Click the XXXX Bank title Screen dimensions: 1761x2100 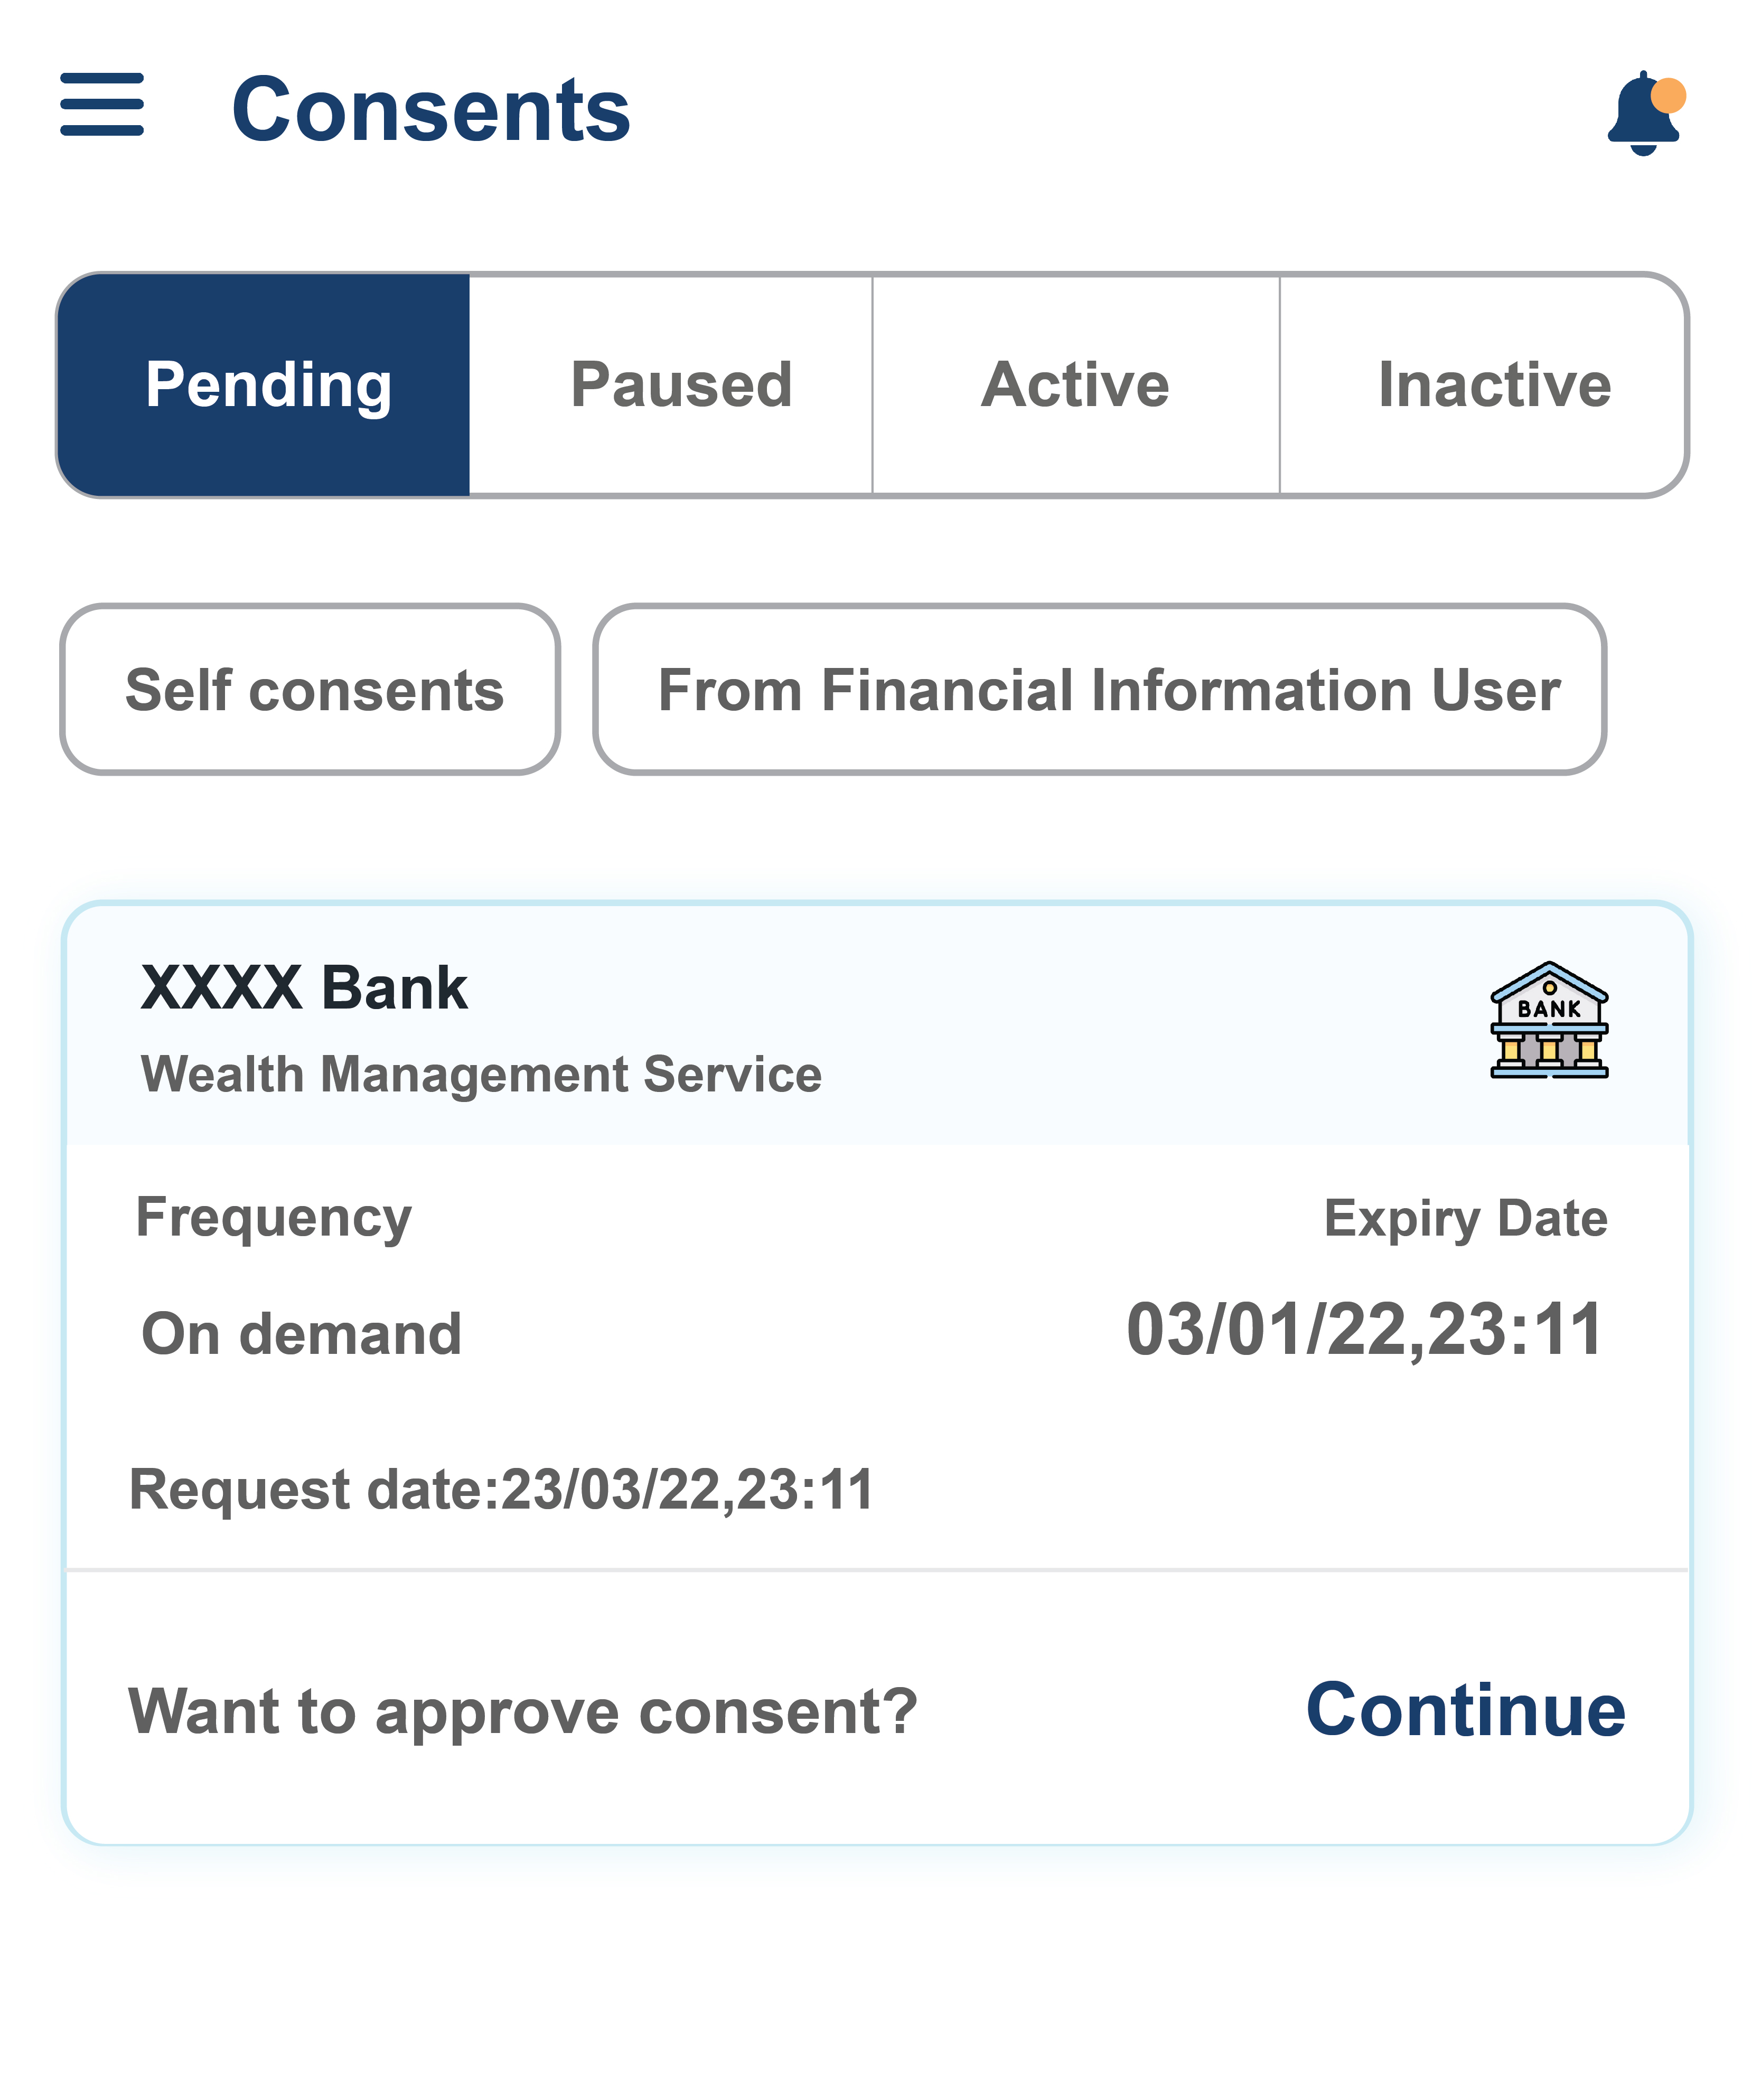[304, 988]
